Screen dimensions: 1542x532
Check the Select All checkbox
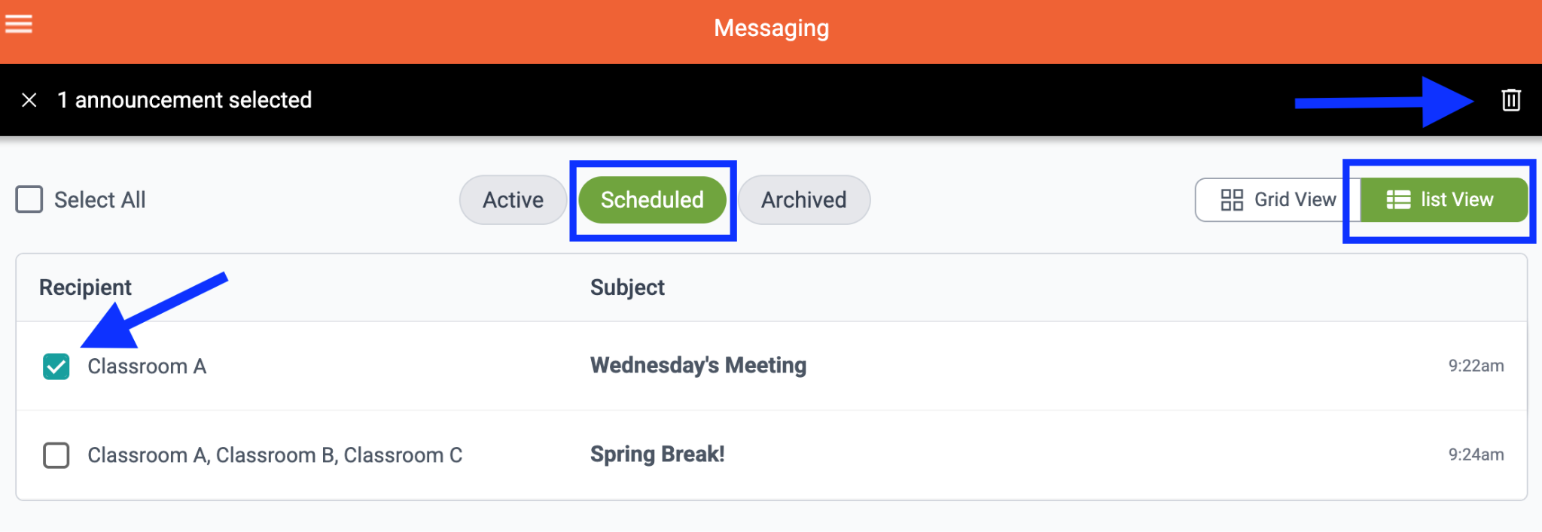tap(29, 200)
